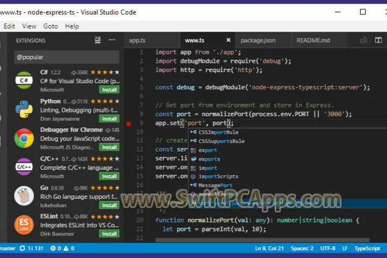The image size is (387, 258).
Task: Change file encoding UTF-8 in status bar
Action: (328, 248)
